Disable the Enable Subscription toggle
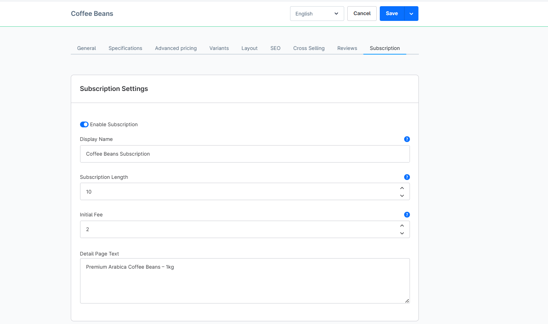Screen dimensions: 548x324 coord(84,124)
